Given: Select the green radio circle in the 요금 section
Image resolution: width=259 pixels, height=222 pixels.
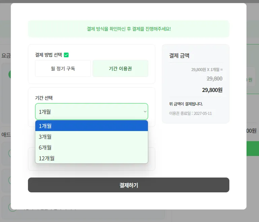Looking at the screenshot, I should coord(9,74).
